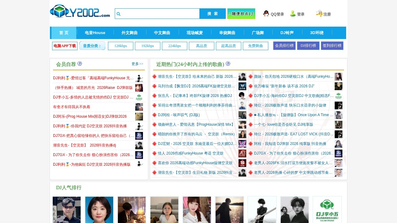
Task: Click the QQ penguin login icon
Action: 266,13
